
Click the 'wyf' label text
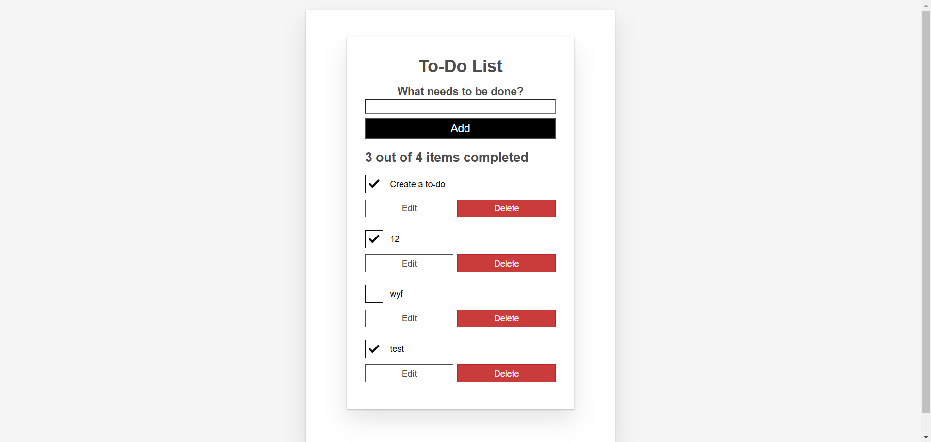click(x=397, y=294)
